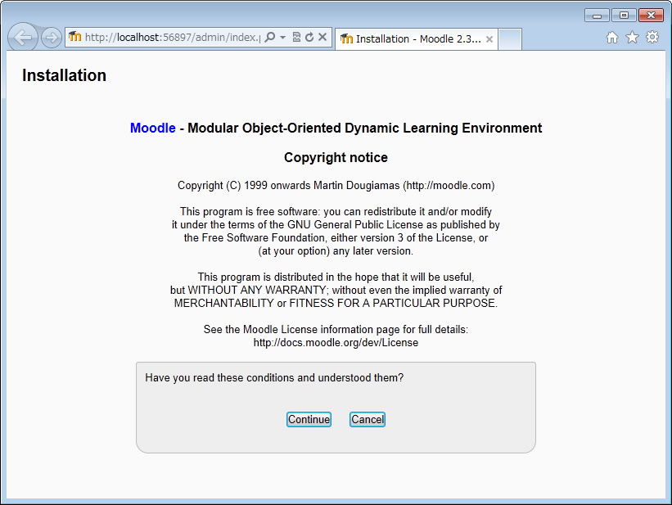Minimize the browser window
This screenshot has width=672, height=505.
click(597, 16)
